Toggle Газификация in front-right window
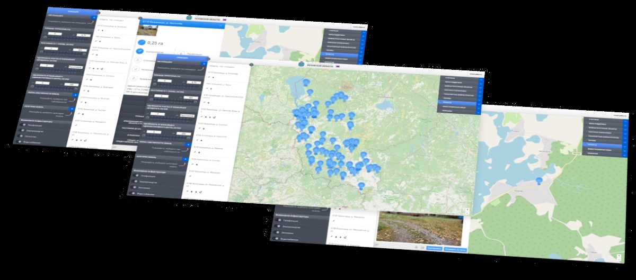The height and width of the screenshot is (280, 636). click(x=278, y=220)
